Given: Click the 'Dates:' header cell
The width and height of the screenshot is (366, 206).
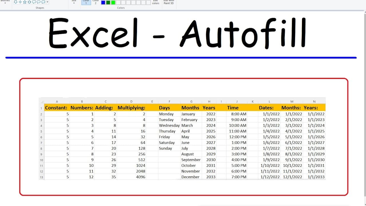Looking at the screenshot, I should 269,108.
